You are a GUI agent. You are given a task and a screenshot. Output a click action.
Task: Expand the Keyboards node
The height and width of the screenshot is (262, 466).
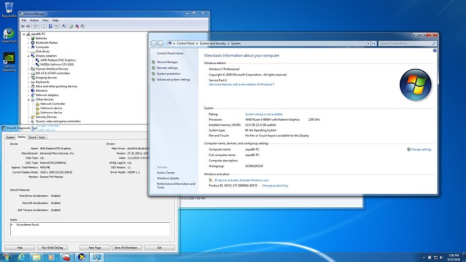(28, 82)
